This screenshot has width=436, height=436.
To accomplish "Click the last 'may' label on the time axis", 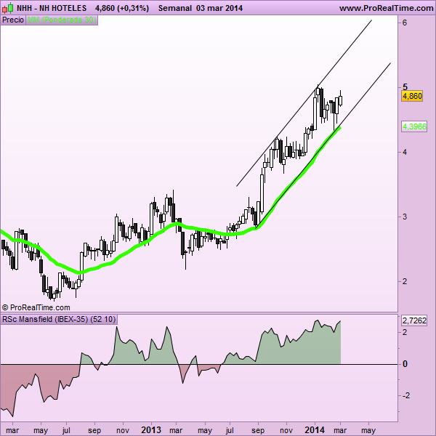I will [368, 431].
